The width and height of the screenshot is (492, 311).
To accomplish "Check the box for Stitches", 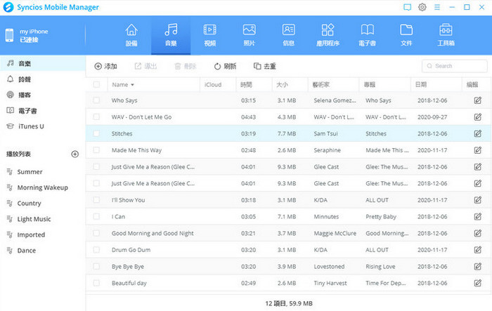I will pyautogui.click(x=96, y=133).
